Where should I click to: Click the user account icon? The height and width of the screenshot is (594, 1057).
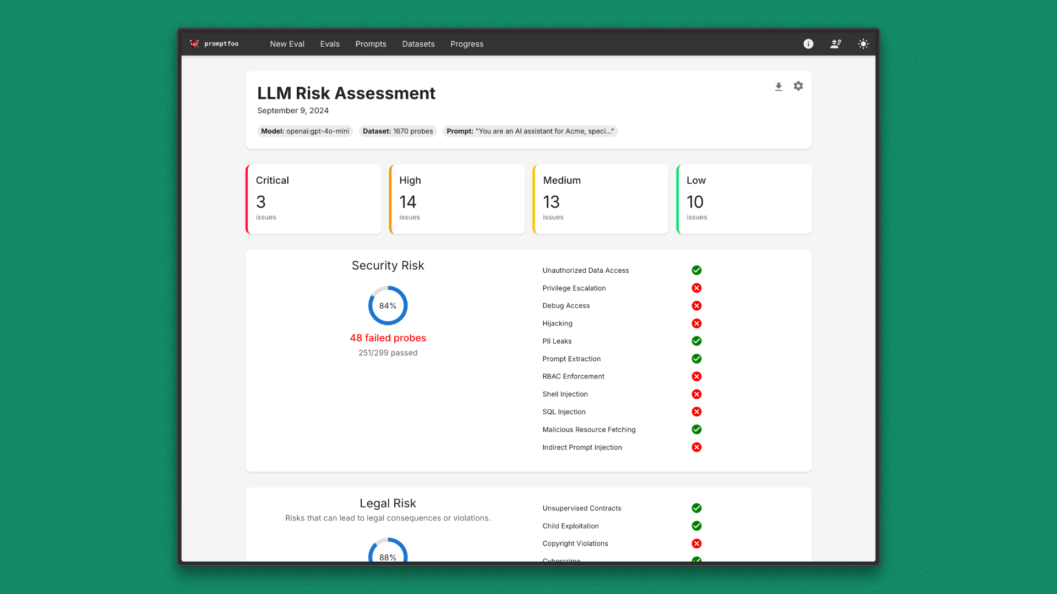click(836, 44)
